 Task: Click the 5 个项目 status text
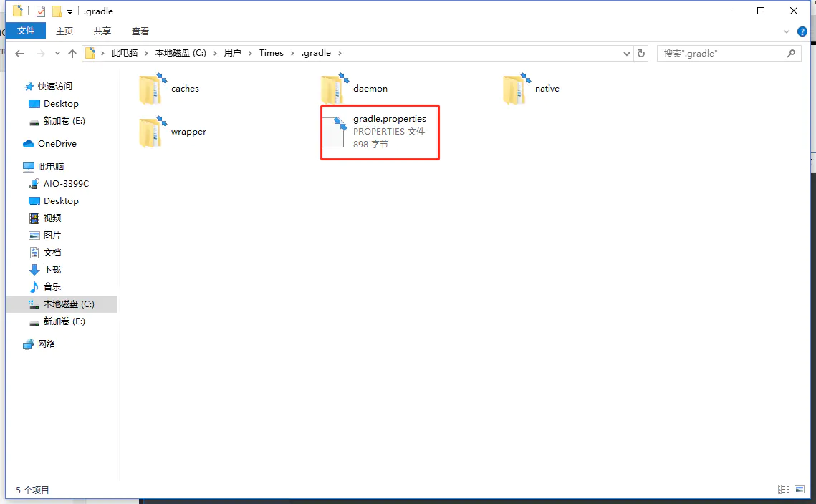pos(32,490)
